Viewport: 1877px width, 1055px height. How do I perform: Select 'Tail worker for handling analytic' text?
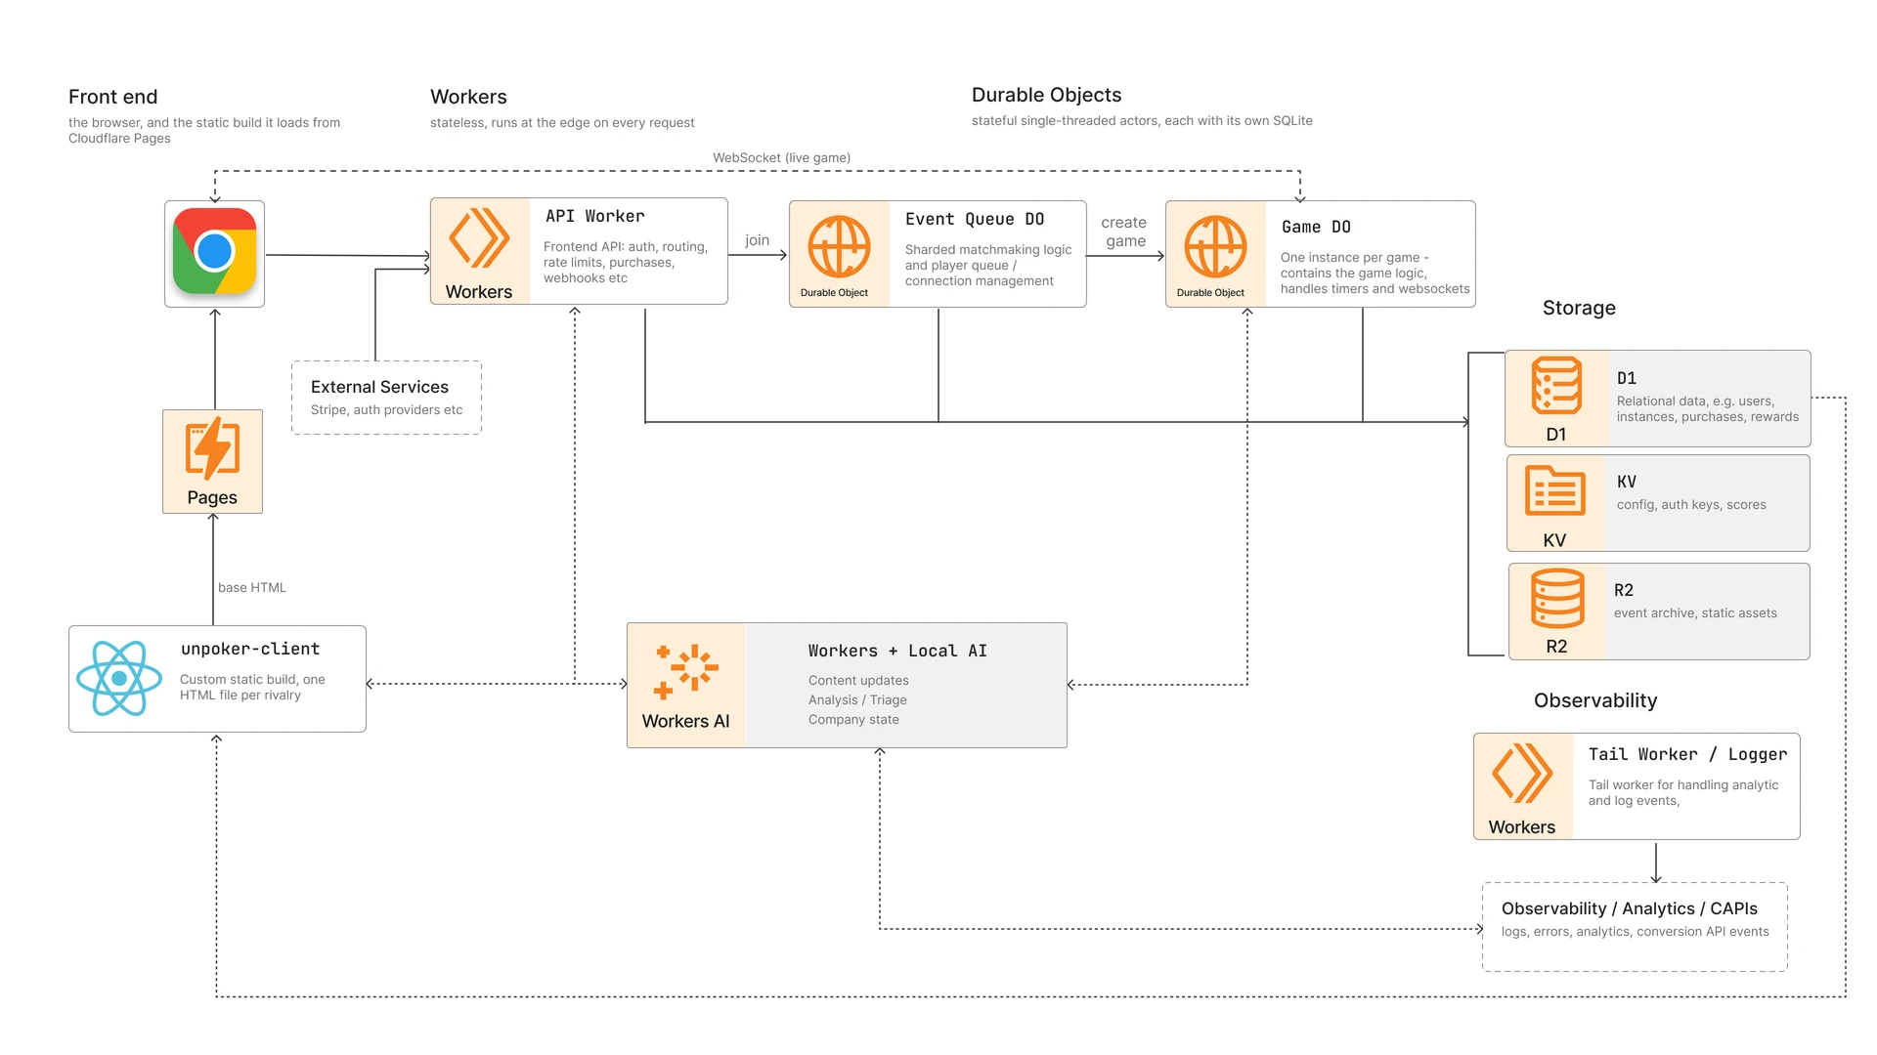tap(1682, 792)
